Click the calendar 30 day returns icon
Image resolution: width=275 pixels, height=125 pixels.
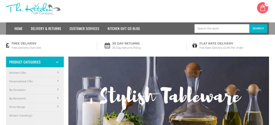107,46
